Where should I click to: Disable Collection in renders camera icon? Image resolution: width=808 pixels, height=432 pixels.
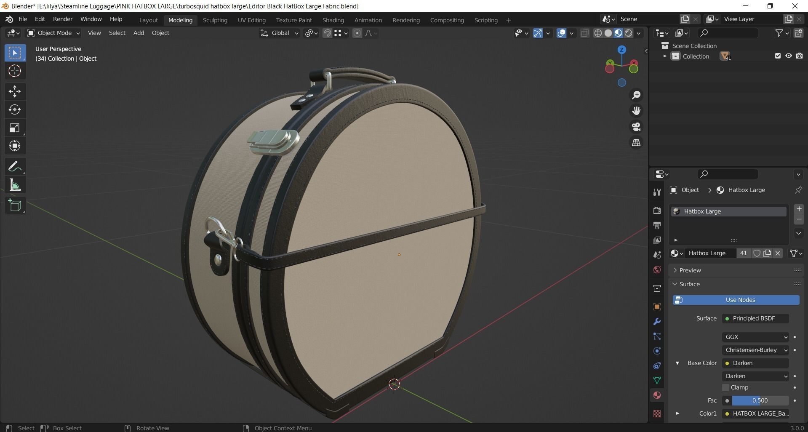pos(799,56)
